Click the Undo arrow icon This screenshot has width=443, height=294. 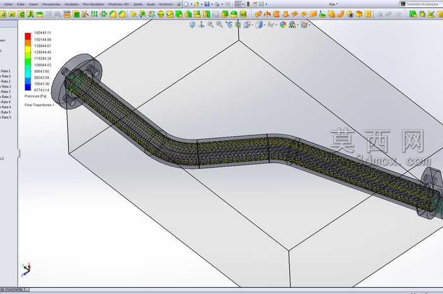tap(227, 4)
